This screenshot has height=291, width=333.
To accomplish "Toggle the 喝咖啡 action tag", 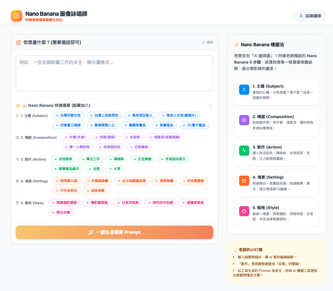I will tap(116, 159).
